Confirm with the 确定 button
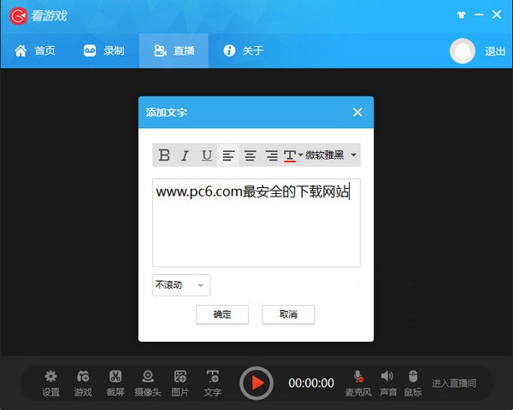The width and height of the screenshot is (513, 410). click(x=222, y=314)
